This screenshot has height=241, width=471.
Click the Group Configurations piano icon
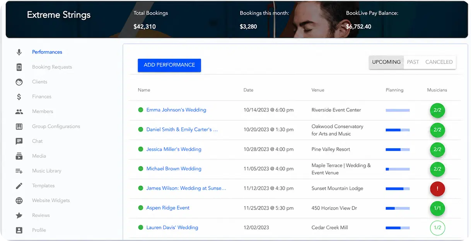(19, 126)
